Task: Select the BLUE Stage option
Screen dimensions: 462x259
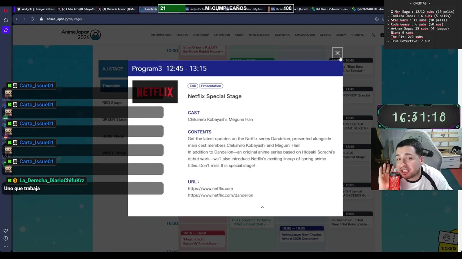Action: [113, 136]
